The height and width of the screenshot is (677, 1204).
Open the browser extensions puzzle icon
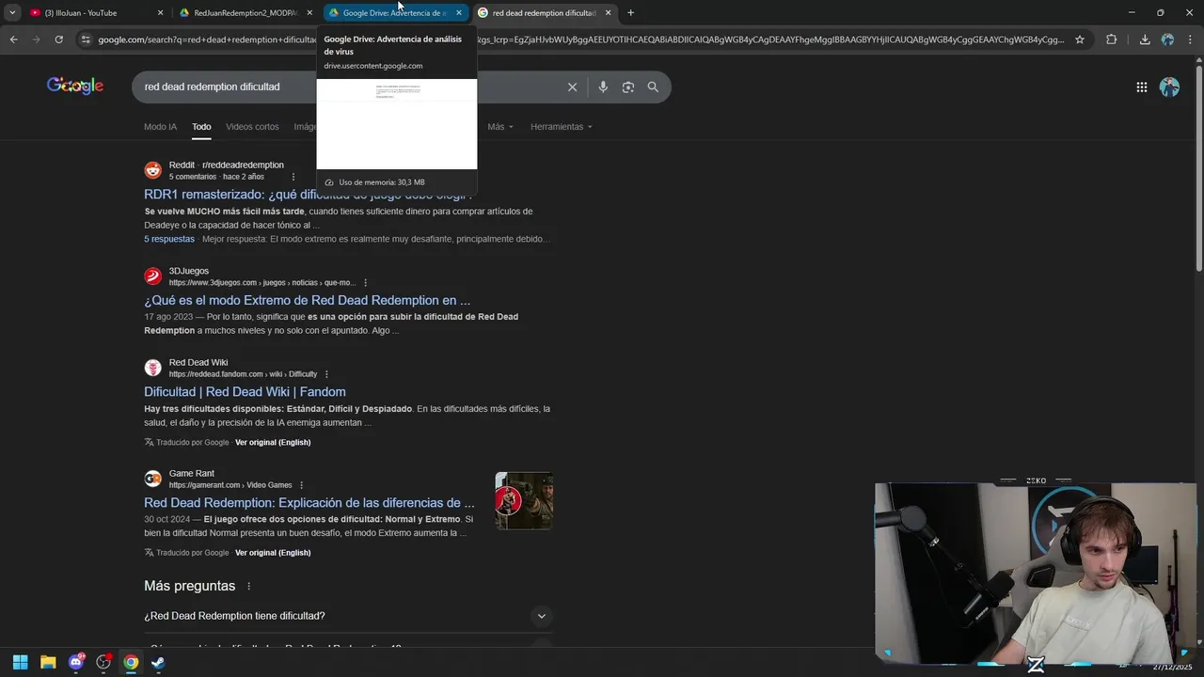click(1111, 39)
